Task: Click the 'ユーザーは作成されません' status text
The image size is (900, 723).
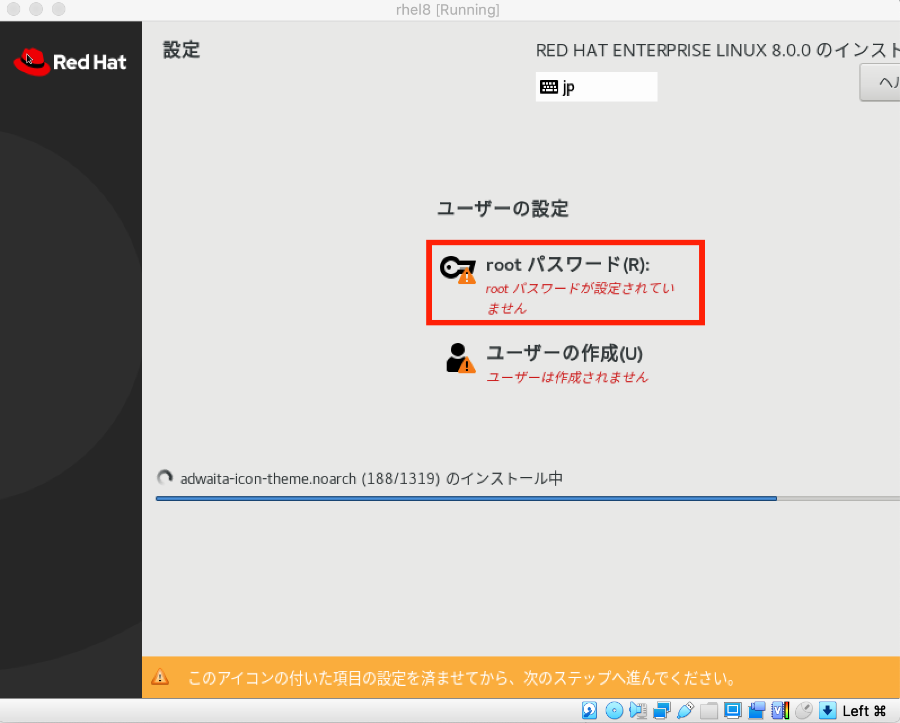Action: (x=567, y=377)
